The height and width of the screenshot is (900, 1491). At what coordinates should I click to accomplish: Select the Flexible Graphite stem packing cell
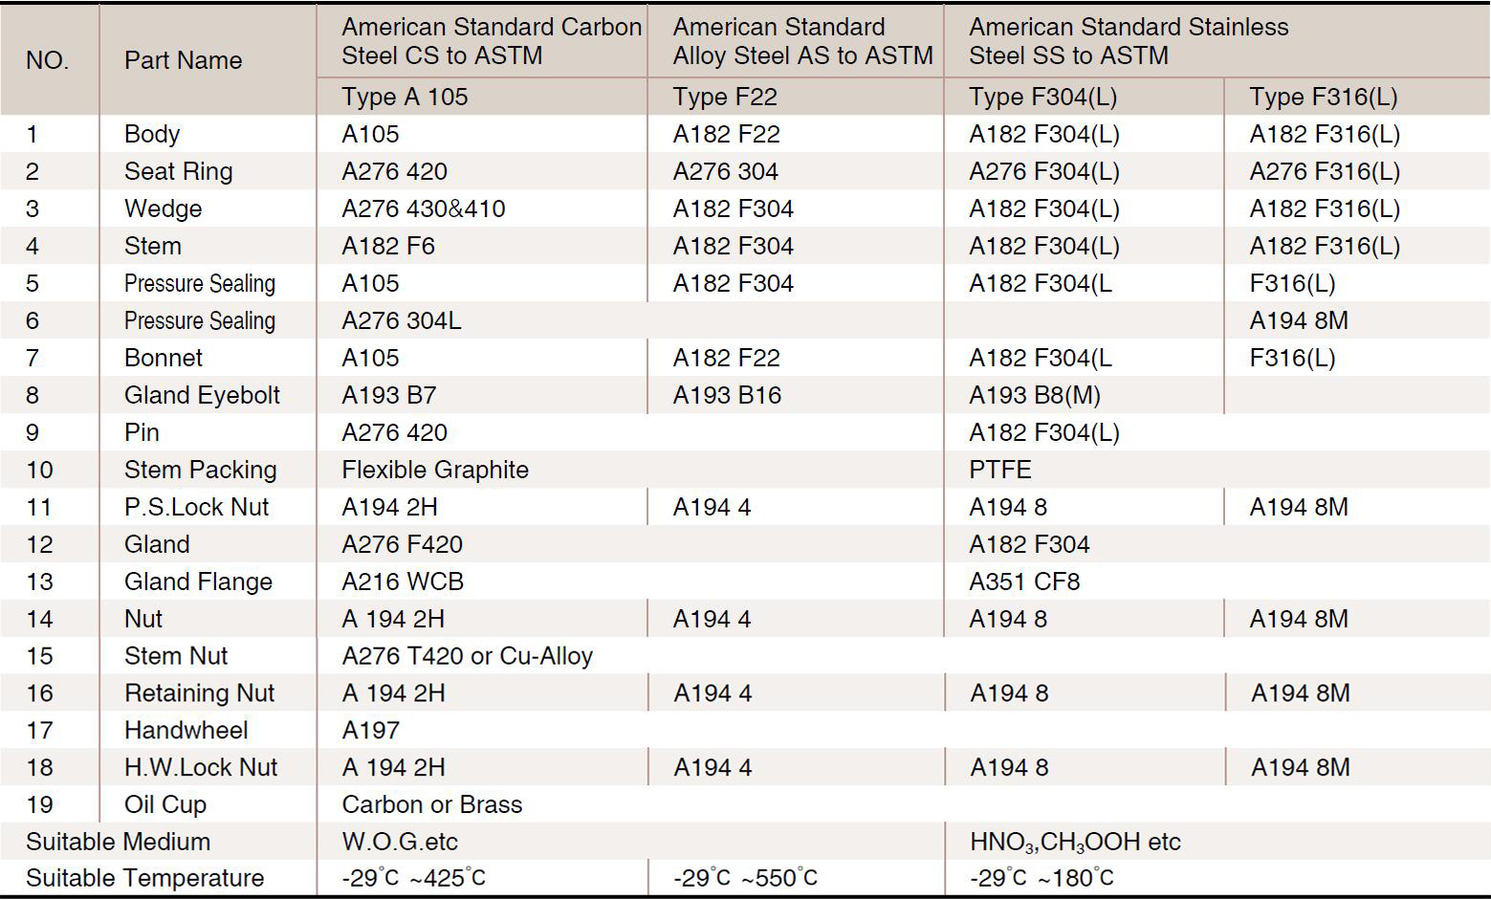point(434,470)
